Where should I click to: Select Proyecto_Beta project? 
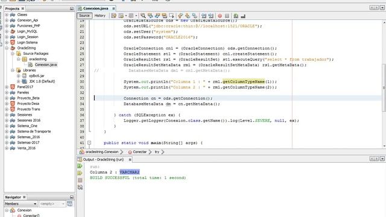(28, 98)
